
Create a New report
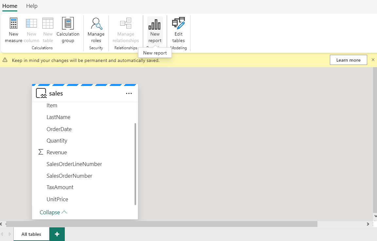point(154,29)
